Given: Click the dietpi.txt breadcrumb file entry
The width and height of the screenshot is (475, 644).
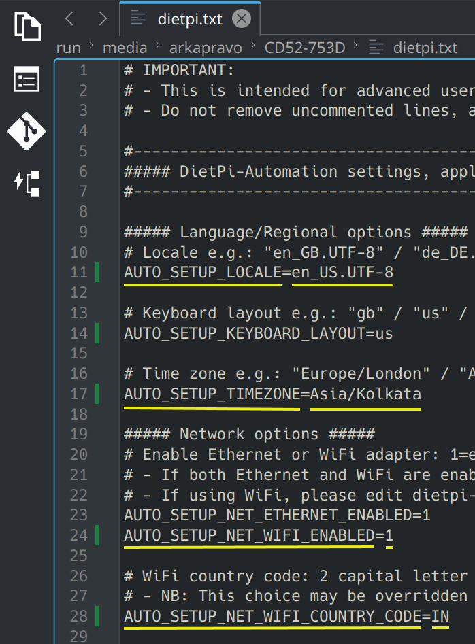Looking at the screenshot, I should click(425, 47).
